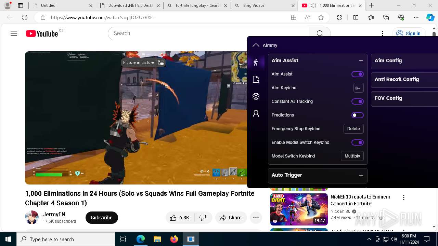Open the Windows notification center
438x246 pixels.
(427, 239)
